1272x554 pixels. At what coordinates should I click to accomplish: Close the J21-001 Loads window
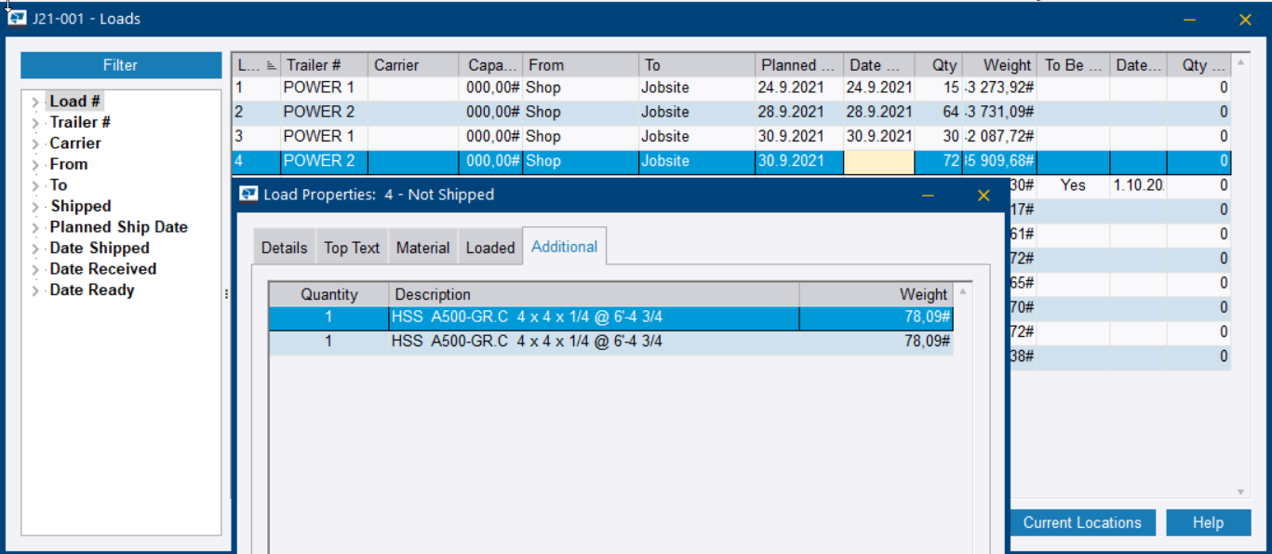tap(1245, 20)
